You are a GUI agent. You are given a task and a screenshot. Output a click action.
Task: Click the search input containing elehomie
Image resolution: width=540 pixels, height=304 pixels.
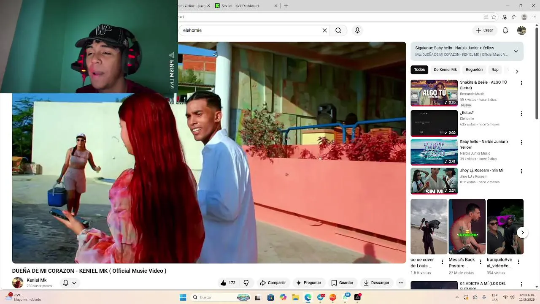[x=251, y=30]
